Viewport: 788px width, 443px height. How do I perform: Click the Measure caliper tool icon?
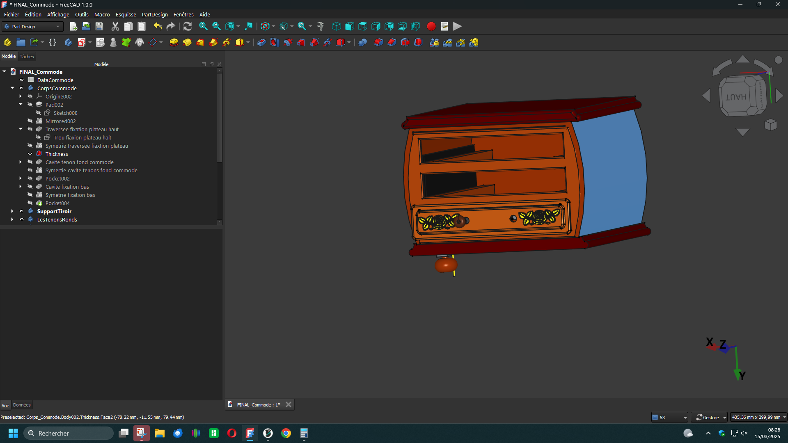321,26
